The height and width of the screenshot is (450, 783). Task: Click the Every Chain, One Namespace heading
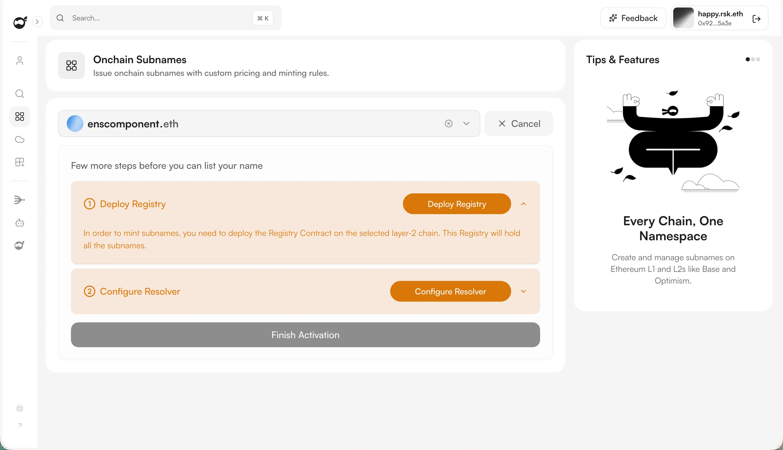[x=673, y=229]
